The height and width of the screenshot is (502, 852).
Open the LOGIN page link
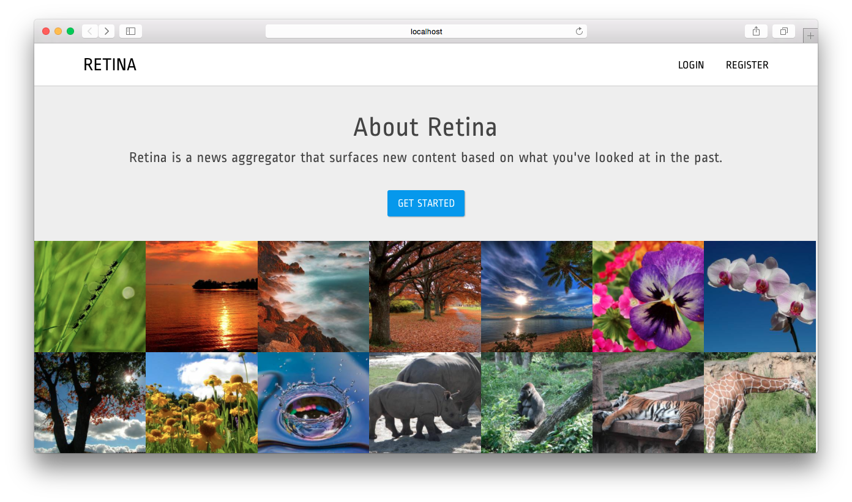[691, 65]
